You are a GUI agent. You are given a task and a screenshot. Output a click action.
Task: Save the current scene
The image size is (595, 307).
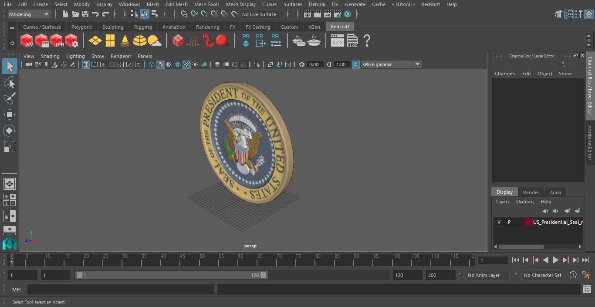(85, 14)
